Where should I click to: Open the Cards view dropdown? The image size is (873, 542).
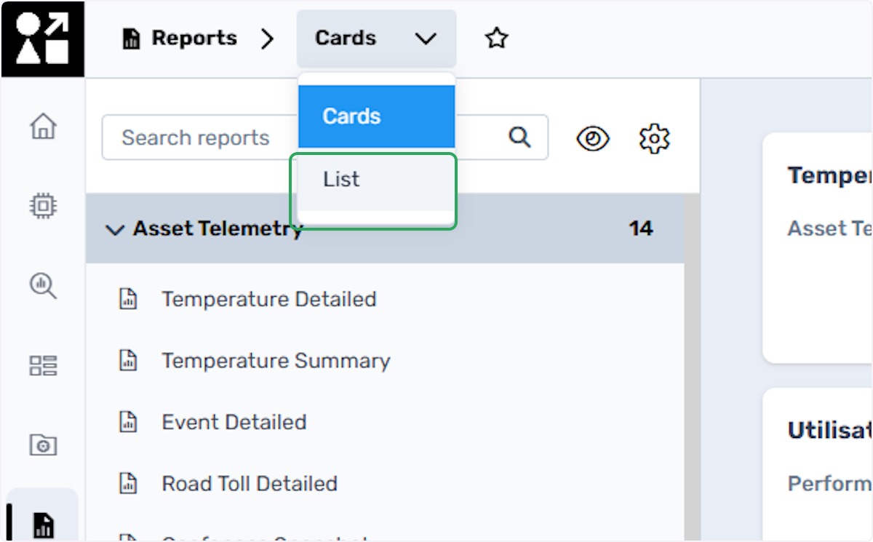376,39
